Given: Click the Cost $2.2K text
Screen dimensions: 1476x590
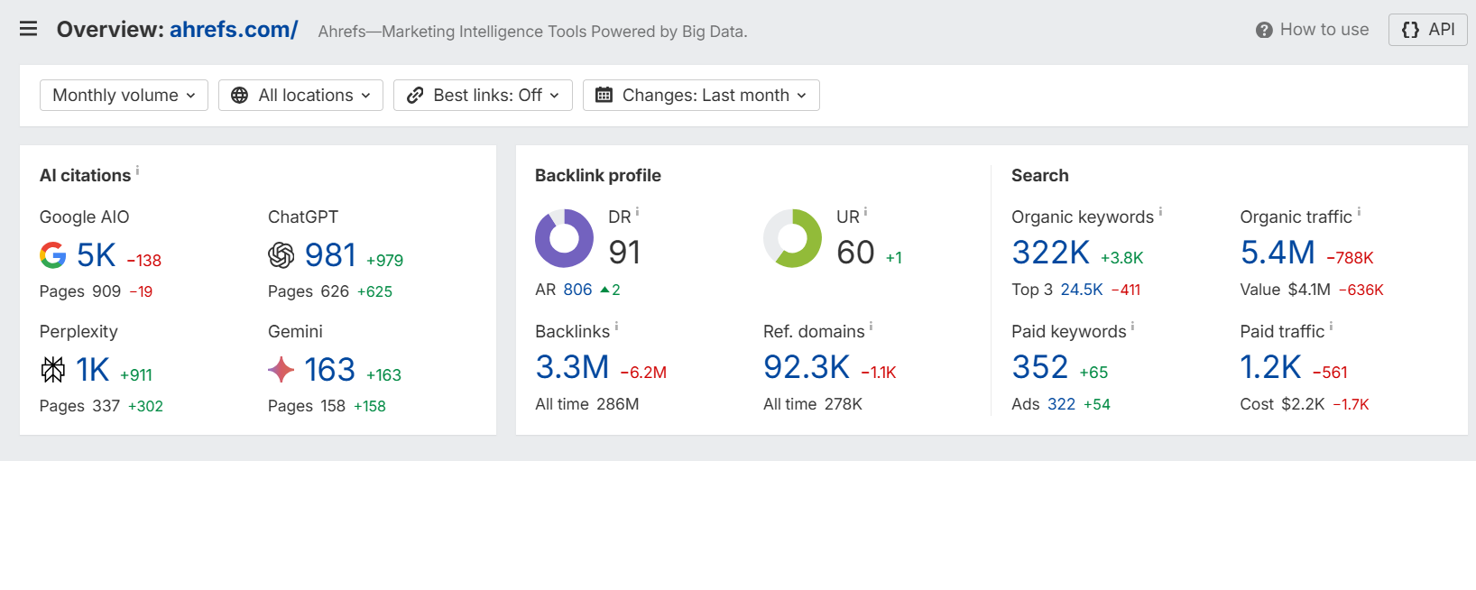Looking at the screenshot, I should pos(1283,404).
